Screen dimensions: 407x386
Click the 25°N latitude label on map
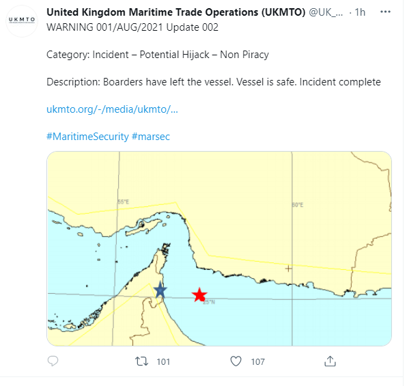coord(209,302)
